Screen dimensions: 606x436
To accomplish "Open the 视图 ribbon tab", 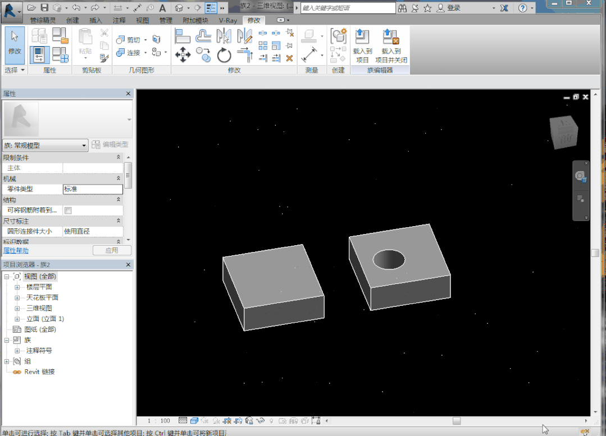I will coord(142,20).
